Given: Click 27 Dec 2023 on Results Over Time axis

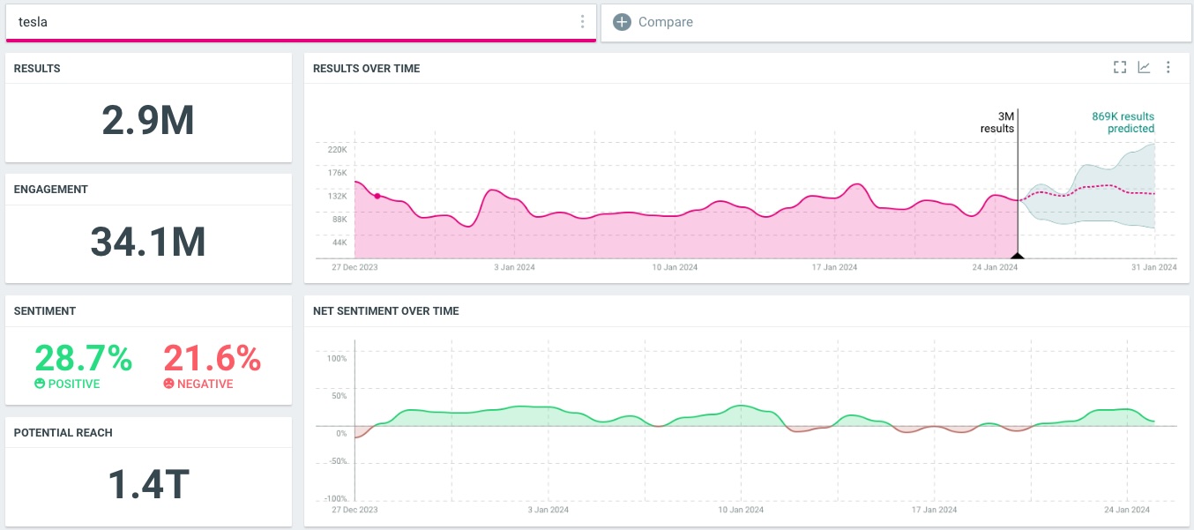Looking at the screenshot, I should point(354,267).
